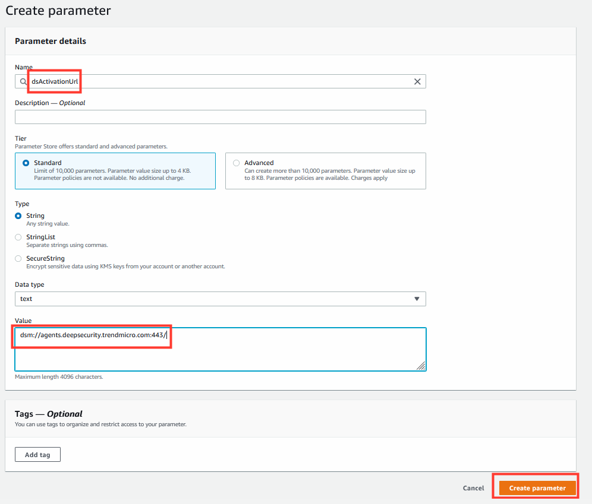Click the Advanced tier description card
592x504 pixels.
(326, 171)
